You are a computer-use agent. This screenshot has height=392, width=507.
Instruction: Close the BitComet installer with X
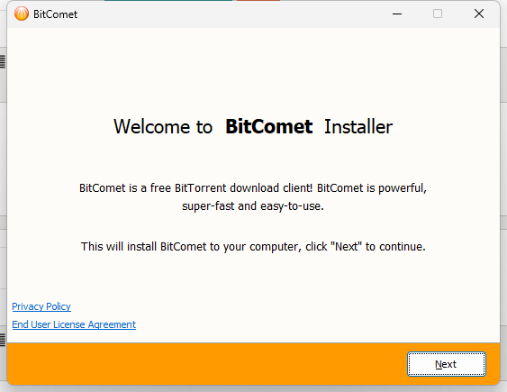479,14
